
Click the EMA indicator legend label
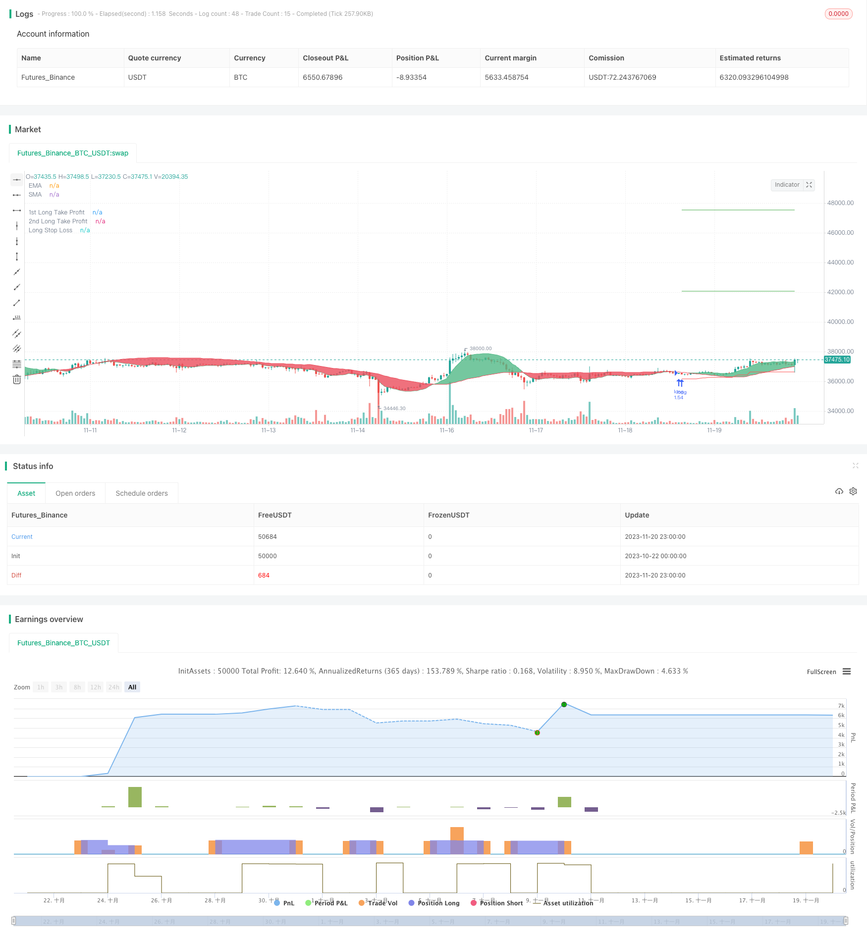[x=35, y=186]
